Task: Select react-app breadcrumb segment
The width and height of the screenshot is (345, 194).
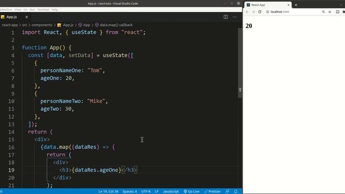Action: tap(10, 25)
